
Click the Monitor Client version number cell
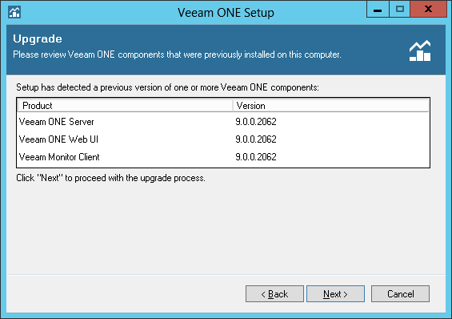[x=256, y=157]
